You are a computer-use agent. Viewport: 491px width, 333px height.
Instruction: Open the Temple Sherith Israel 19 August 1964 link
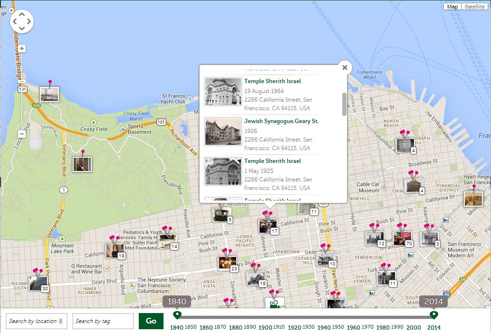point(272,81)
